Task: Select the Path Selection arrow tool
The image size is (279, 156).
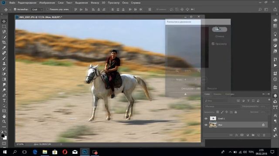Action: click(x=4, y=106)
